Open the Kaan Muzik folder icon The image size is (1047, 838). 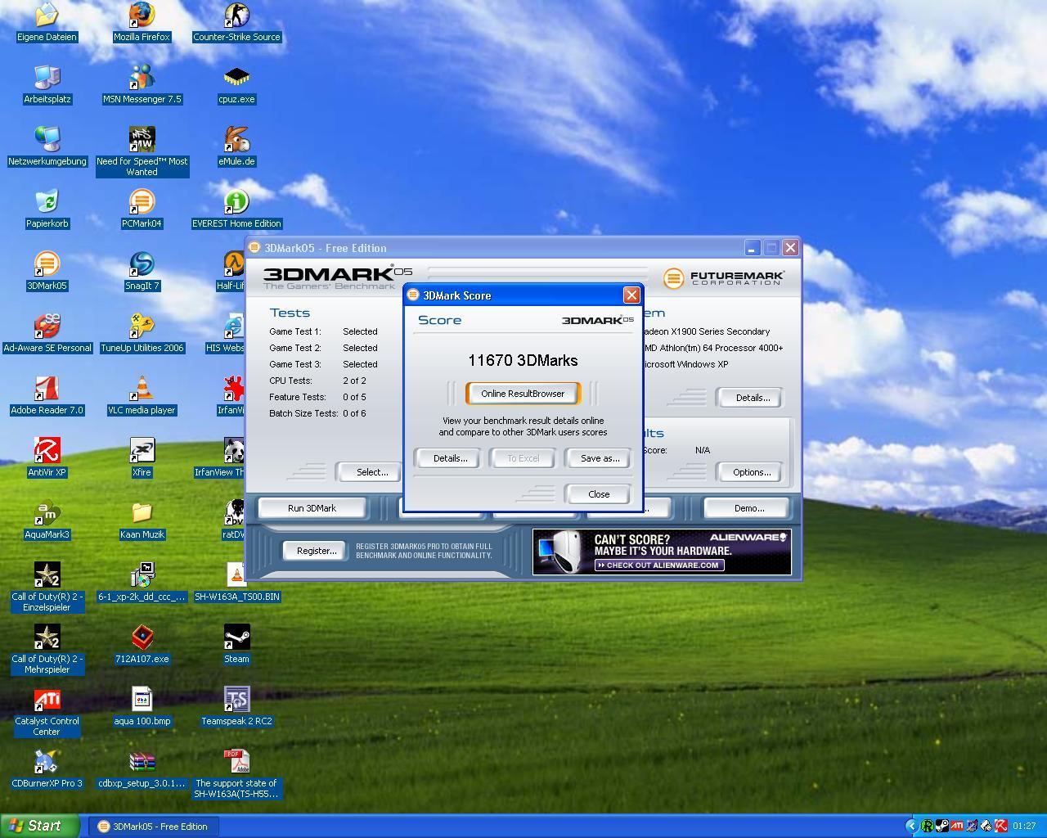tap(142, 512)
